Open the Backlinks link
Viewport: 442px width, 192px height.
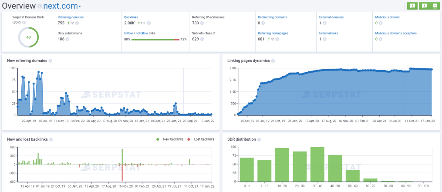pyautogui.click(x=131, y=17)
